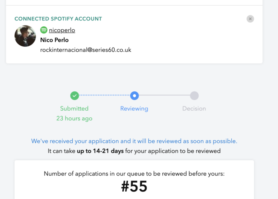Image resolution: width=278 pixels, height=199 pixels.
Task: Select the Reviewing step label
Action: 134,108
